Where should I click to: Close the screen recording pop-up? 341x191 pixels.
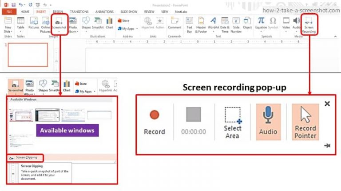pyautogui.click(x=327, y=104)
